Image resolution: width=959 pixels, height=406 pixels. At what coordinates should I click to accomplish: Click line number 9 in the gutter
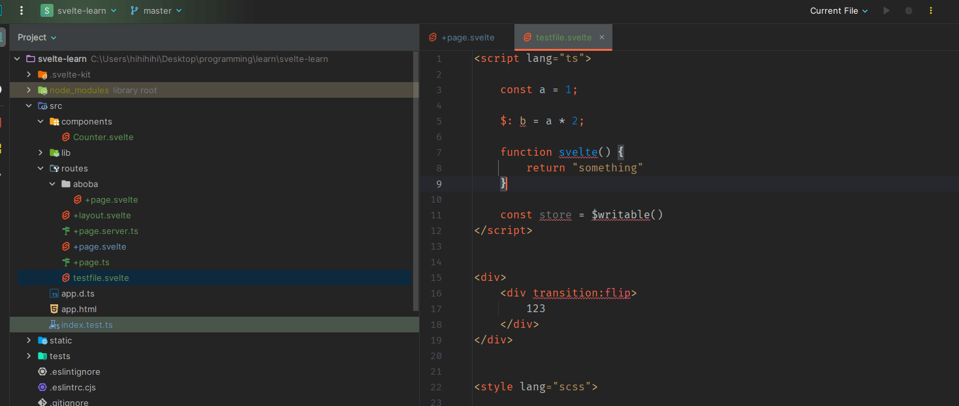click(439, 184)
